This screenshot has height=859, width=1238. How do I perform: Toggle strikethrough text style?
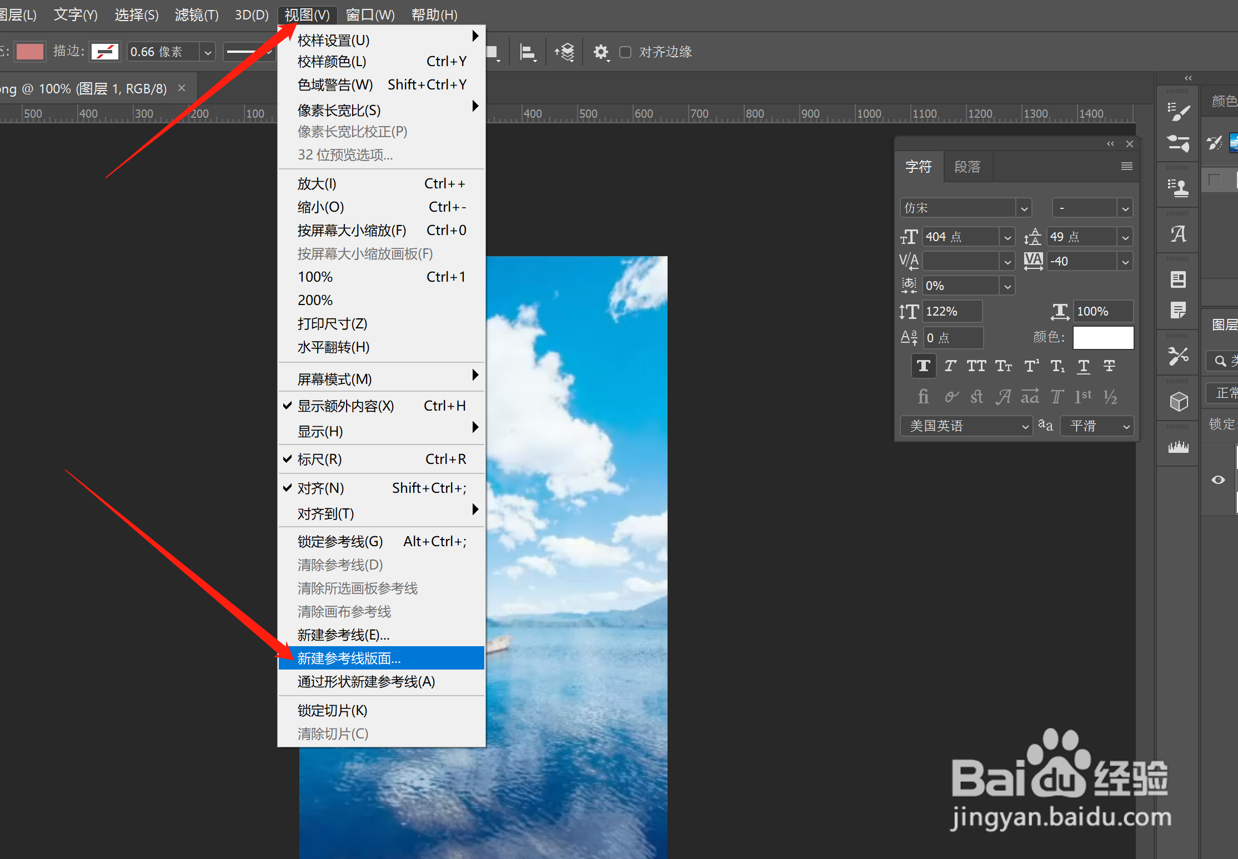(1109, 366)
